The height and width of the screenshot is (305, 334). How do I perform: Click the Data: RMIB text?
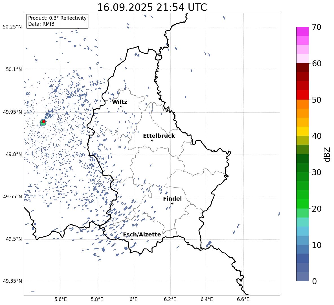(41, 24)
